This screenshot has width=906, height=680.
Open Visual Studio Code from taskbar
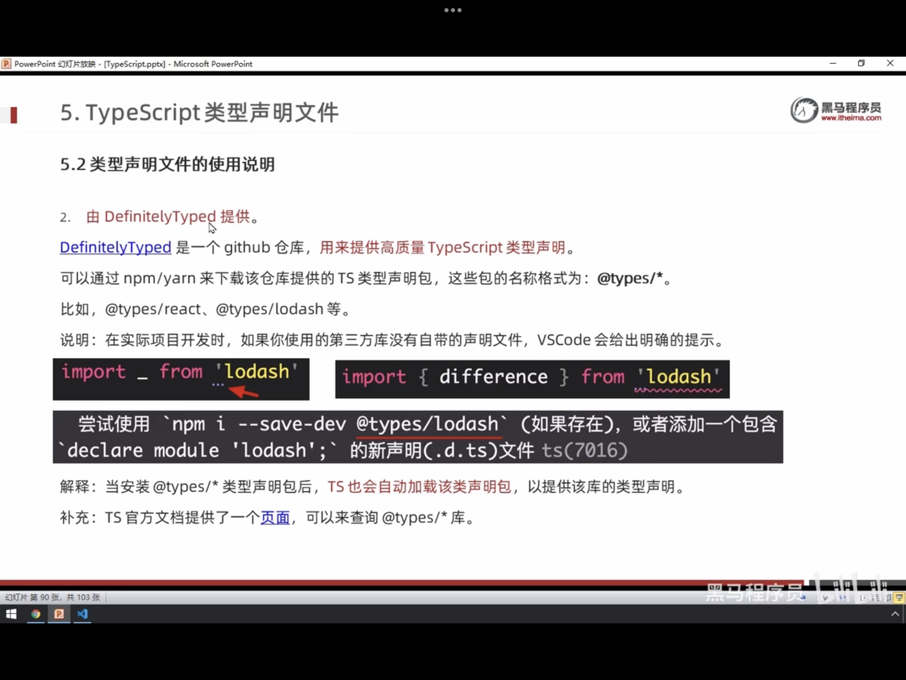point(82,614)
